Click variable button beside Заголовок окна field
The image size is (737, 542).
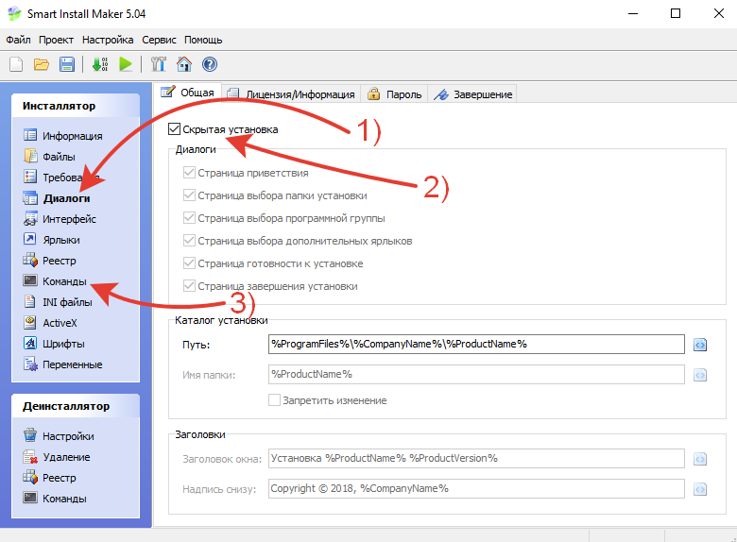coord(700,459)
